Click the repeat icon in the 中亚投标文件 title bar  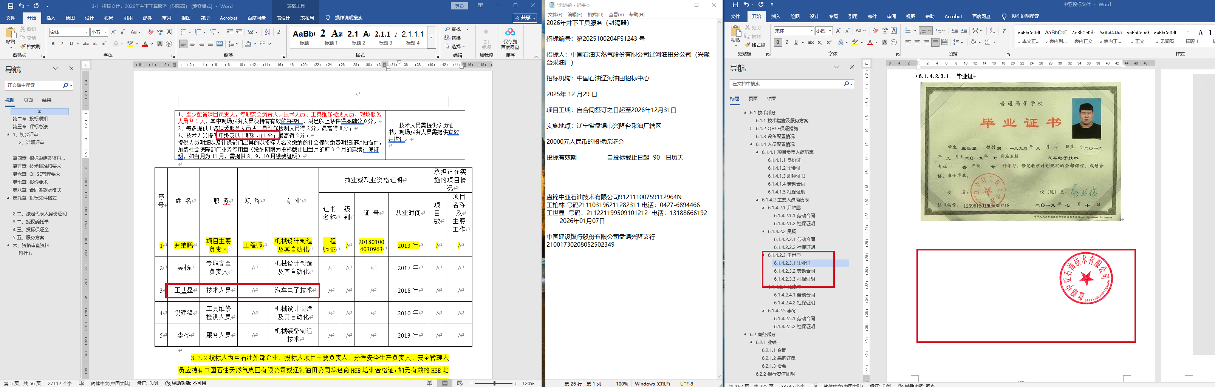[x=761, y=5]
